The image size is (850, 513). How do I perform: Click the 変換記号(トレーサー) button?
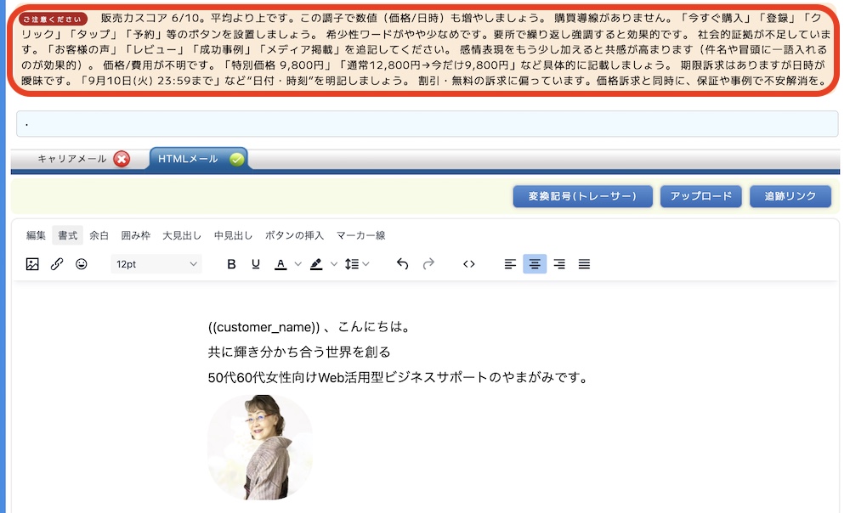coord(582,196)
